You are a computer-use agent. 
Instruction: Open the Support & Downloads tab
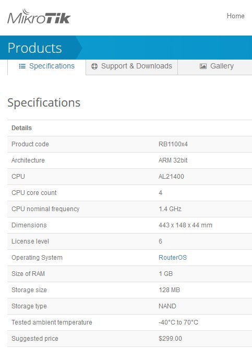point(131,67)
